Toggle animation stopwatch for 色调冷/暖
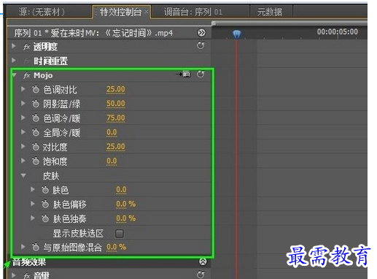Viewport: 377px width, 279px height. pyautogui.click(x=36, y=118)
